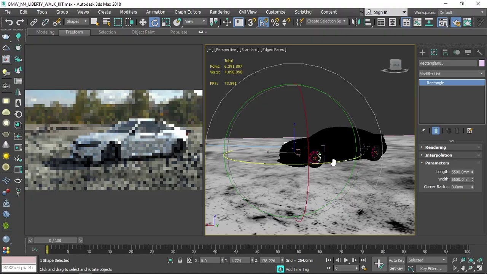Activate the Select and Move tool
The height and width of the screenshot is (274, 487).
pyautogui.click(x=143, y=22)
